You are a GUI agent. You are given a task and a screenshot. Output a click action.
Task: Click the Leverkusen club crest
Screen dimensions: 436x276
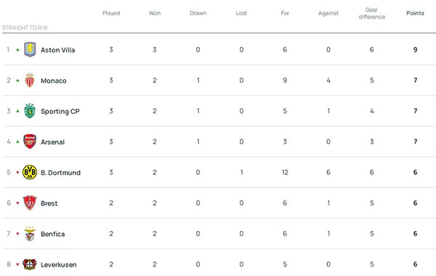click(30, 264)
